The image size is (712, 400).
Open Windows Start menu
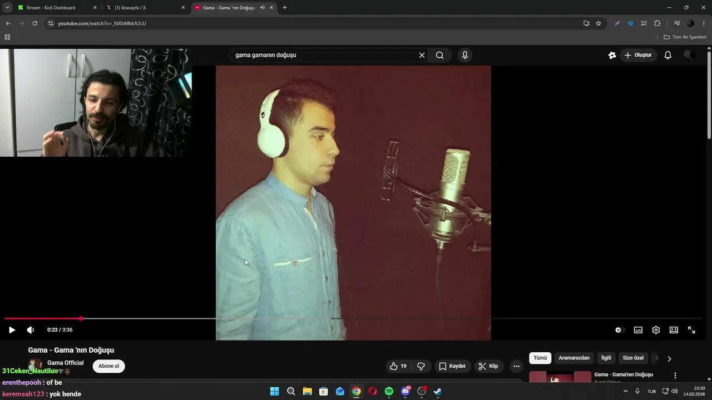coord(274,392)
